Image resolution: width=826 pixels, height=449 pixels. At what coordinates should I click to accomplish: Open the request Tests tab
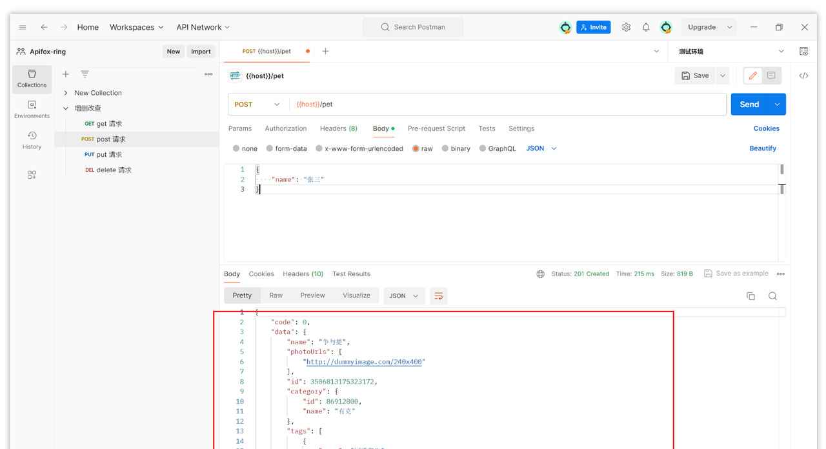click(487, 128)
